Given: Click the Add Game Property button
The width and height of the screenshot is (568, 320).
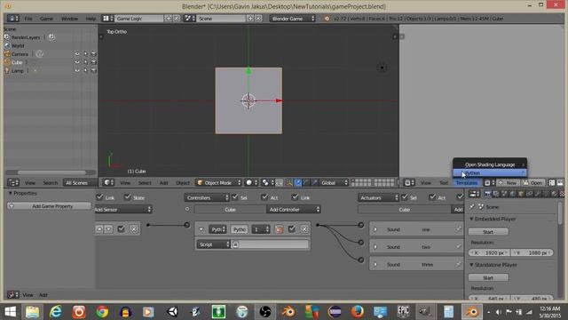Looking at the screenshot, I should click(x=50, y=206).
